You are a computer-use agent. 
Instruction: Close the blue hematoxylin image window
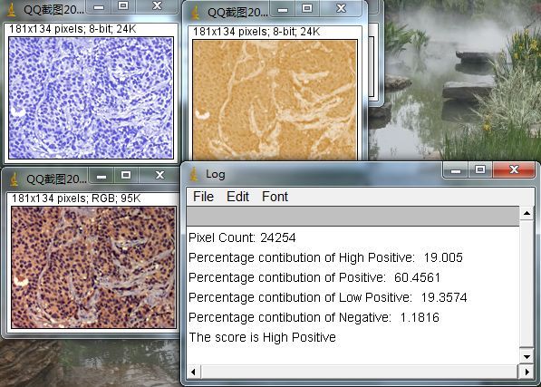pos(158,5)
